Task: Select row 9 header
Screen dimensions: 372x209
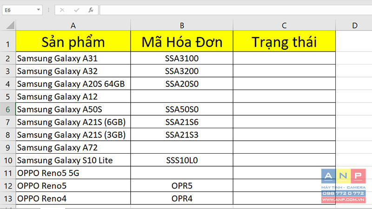Action: pyautogui.click(x=8, y=147)
